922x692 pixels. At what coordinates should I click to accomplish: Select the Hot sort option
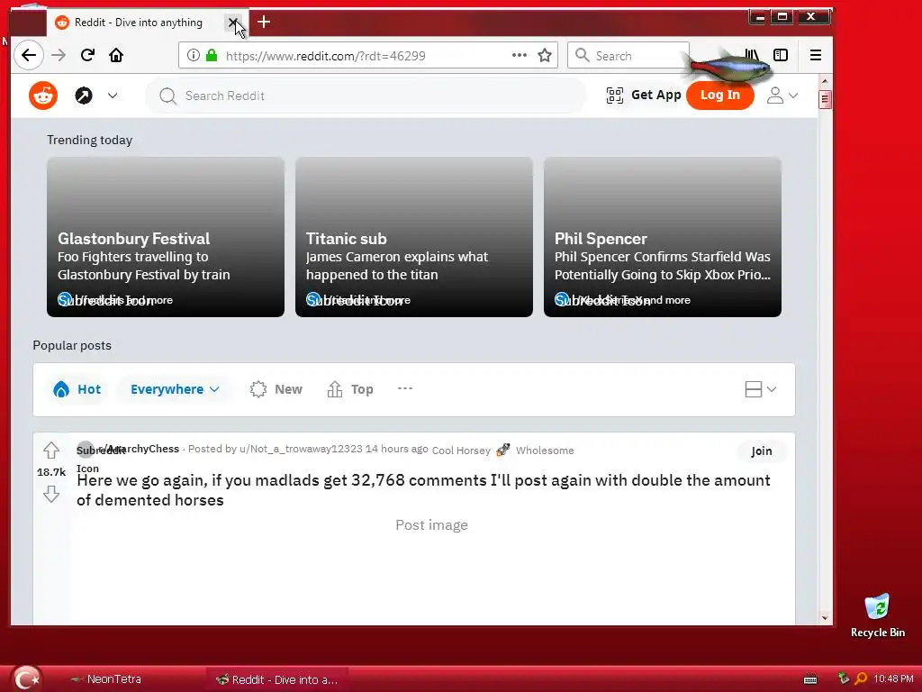click(77, 389)
